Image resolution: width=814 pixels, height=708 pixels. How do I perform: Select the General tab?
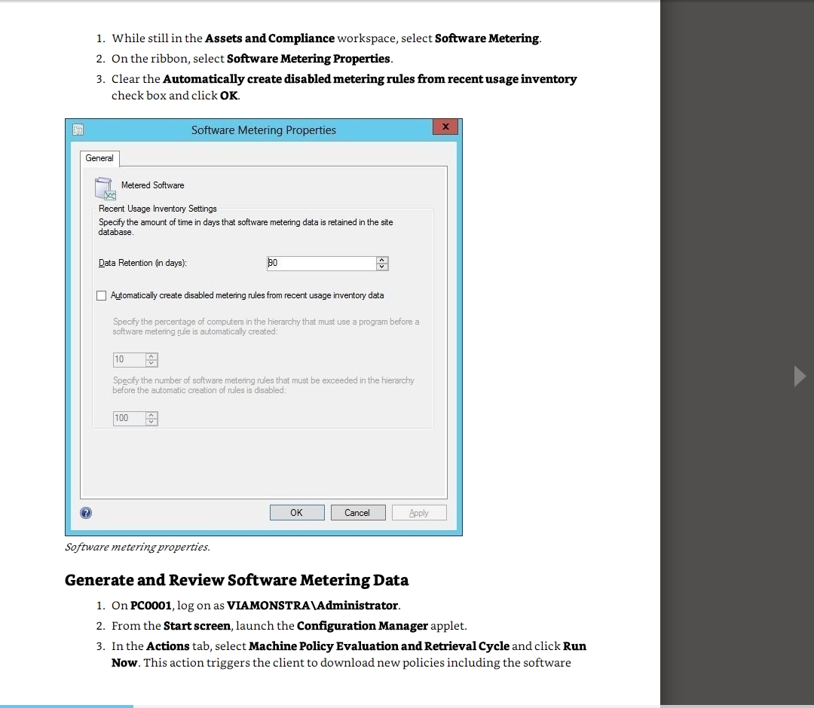coord(99,158)
